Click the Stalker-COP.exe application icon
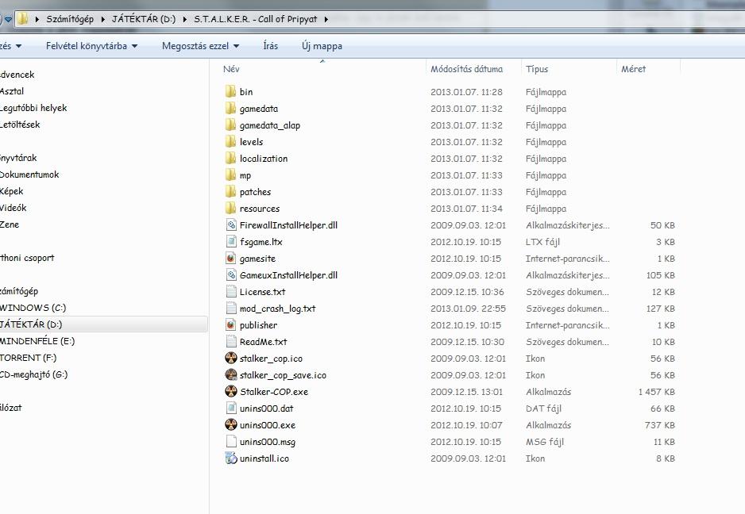Screen dimensions: 745x514 [231, 391]
